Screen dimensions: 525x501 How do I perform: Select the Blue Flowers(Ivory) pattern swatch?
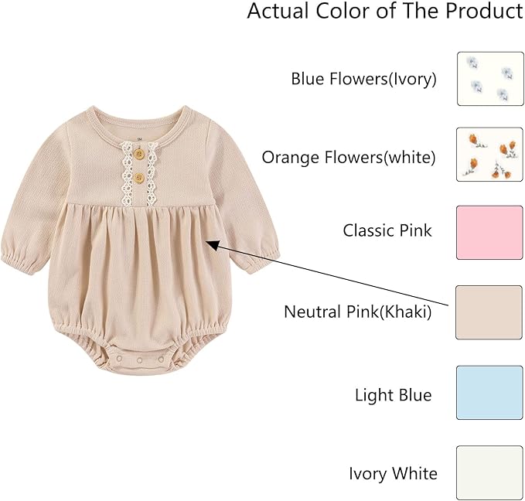(489, 78)
